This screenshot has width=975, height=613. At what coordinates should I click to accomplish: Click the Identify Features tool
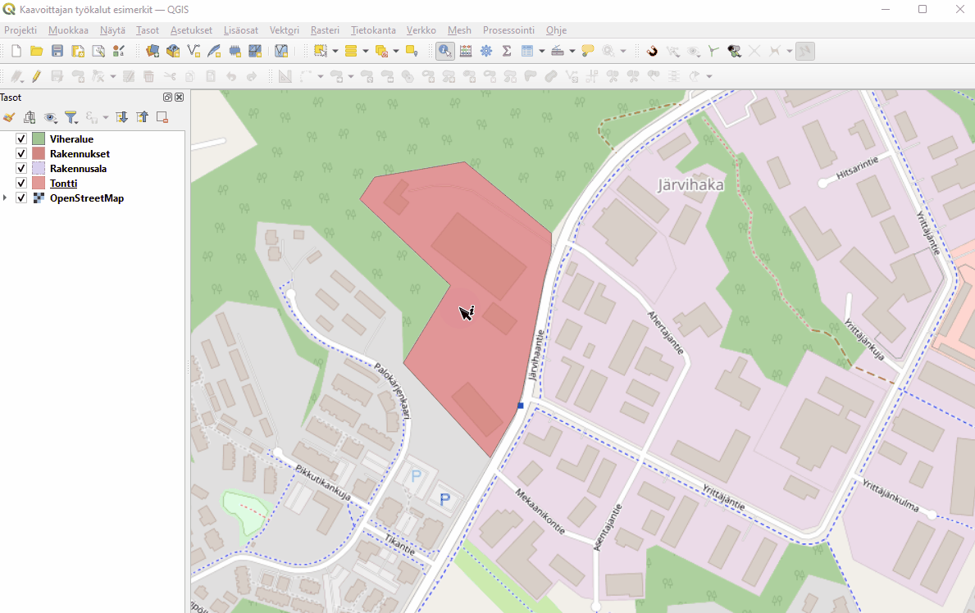tap(444, 51)
